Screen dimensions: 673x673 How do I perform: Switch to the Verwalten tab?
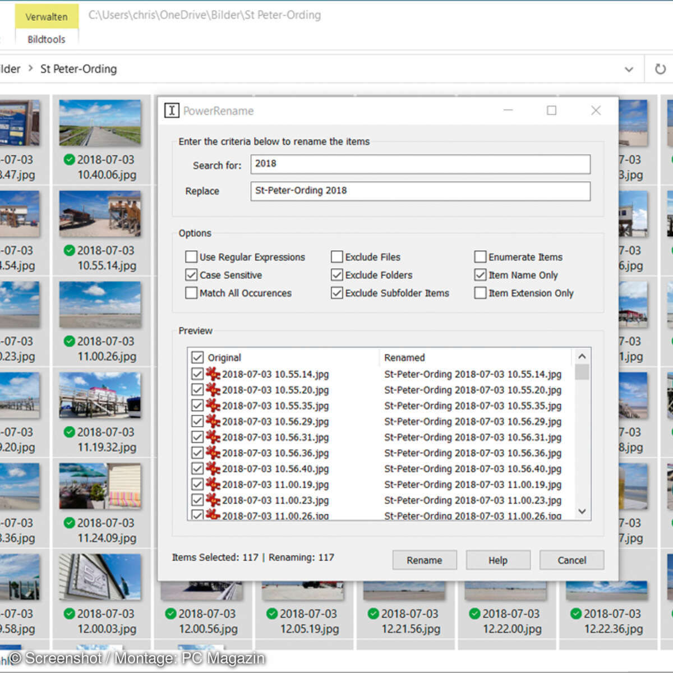(46, 16)
